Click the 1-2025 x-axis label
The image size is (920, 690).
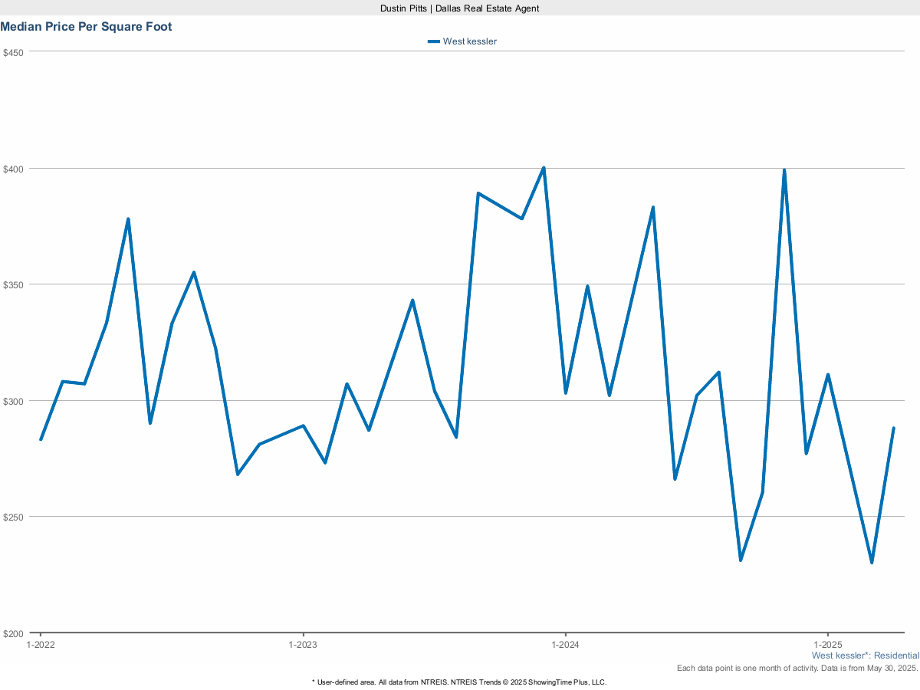point(828,645)
